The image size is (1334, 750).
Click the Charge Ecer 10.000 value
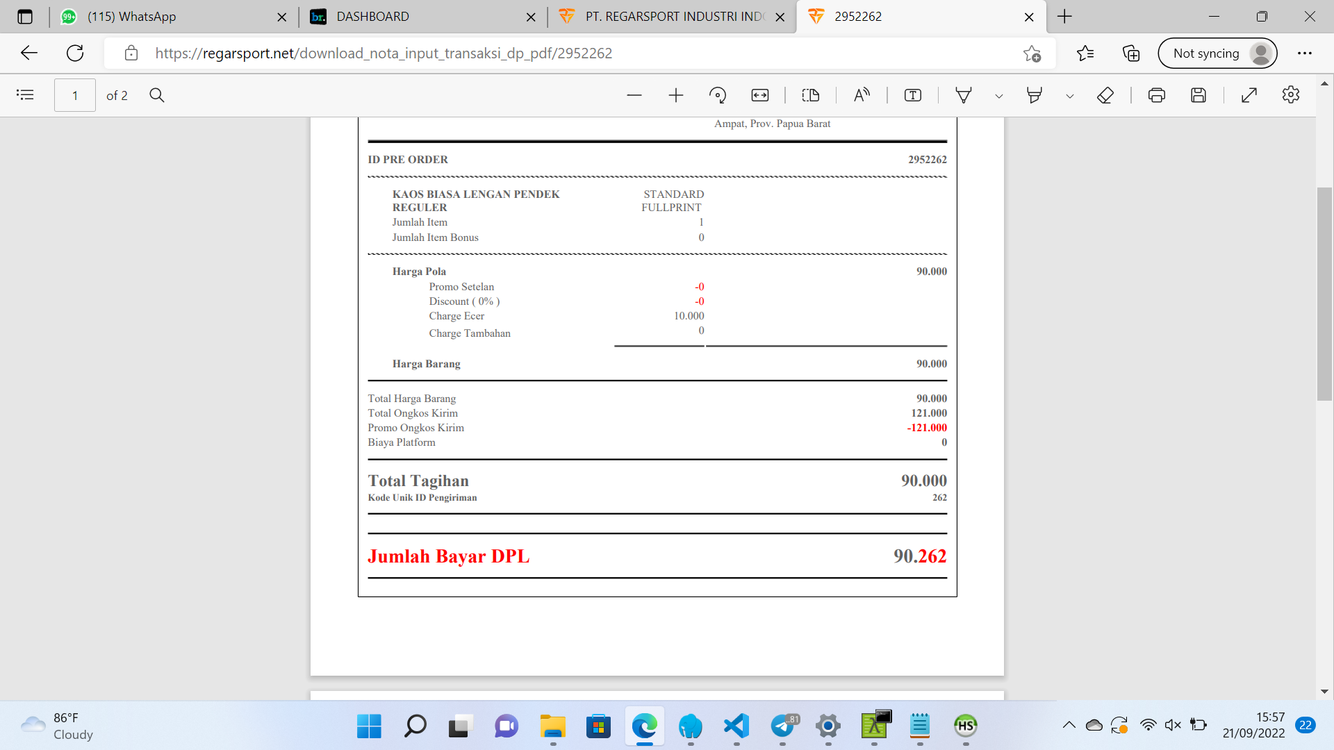[689, 316]
